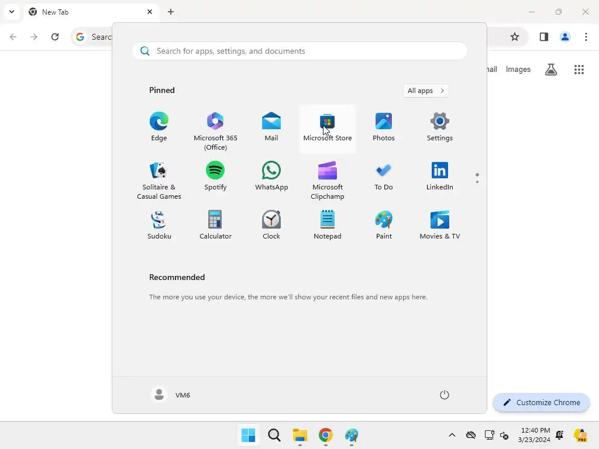Open Google apps grid in Chrome
Screen dimensions: 599x449
pos(579,70)
